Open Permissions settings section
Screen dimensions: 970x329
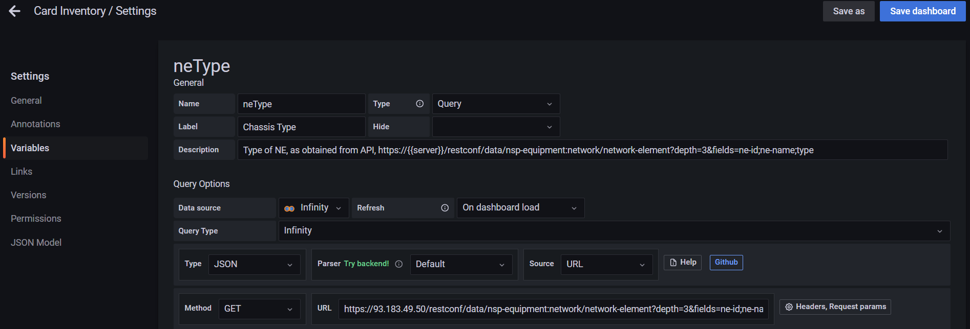(36, 219)
